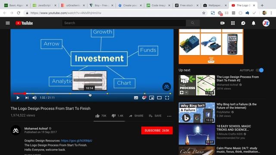Screen dimensions: 276x155
Task: Open Logo Design Process #2 thumbnail
Action: (x=197, y=85)
